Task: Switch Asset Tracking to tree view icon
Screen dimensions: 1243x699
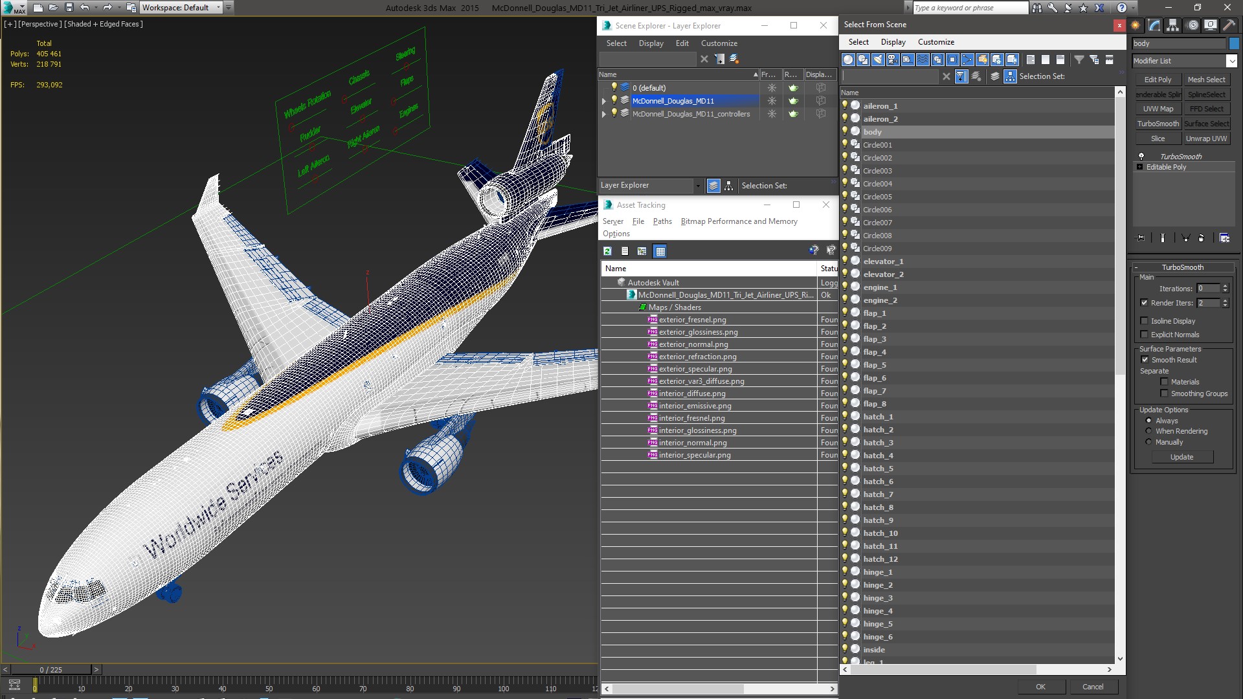Action: [x=642, y=251]
